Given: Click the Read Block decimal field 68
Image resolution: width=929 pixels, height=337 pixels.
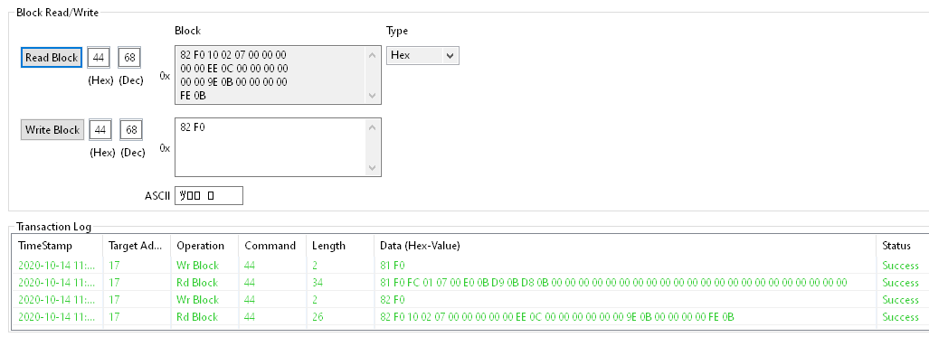Looking at the screenshot, I should point(129,58).
